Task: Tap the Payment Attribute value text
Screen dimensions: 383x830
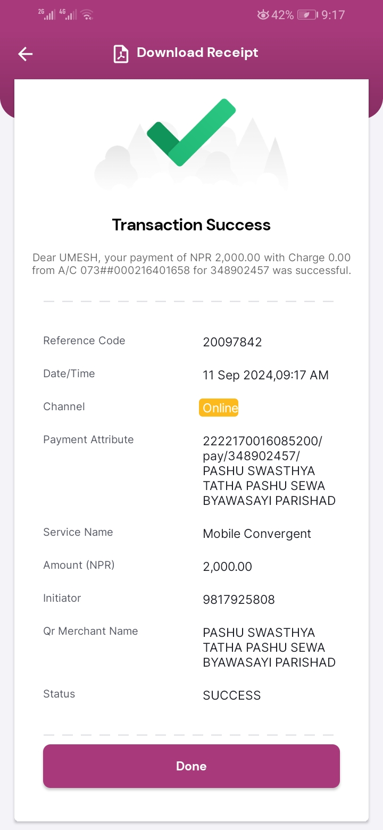Action: coord(269,471)
